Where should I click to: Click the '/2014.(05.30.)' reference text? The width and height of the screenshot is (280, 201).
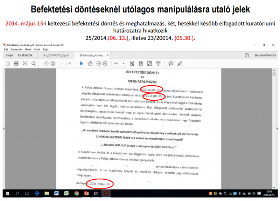(154, 96)
